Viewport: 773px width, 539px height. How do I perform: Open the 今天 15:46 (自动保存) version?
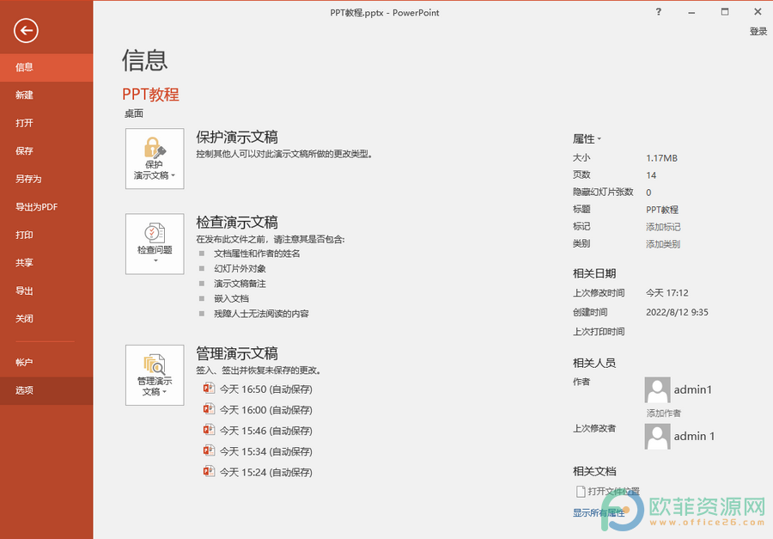click(x=265, y=431)
